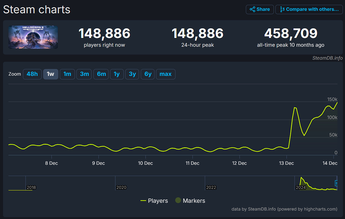Select the 3m zoom range

[x=84, y=74]
